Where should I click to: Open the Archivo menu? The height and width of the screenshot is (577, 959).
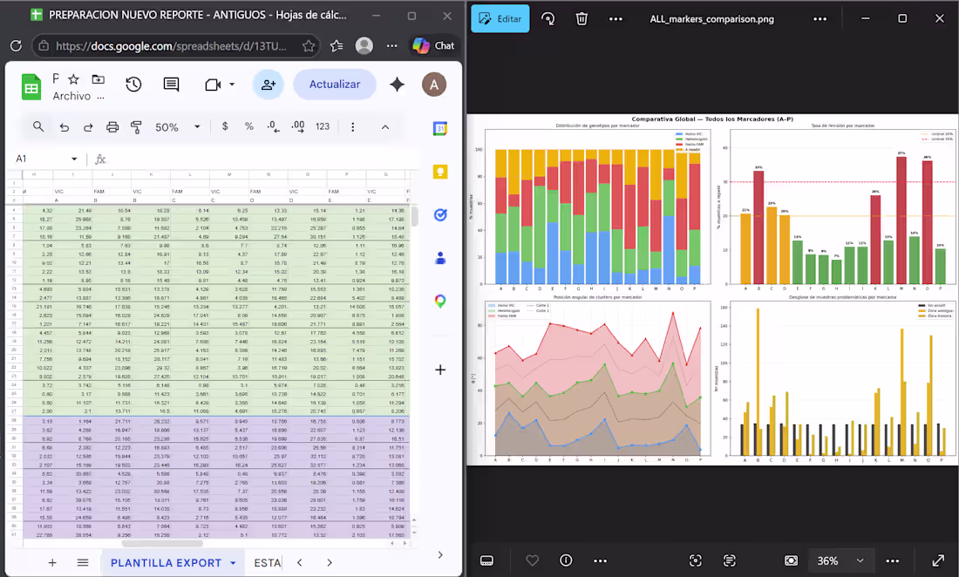click(x=71, y=96)
